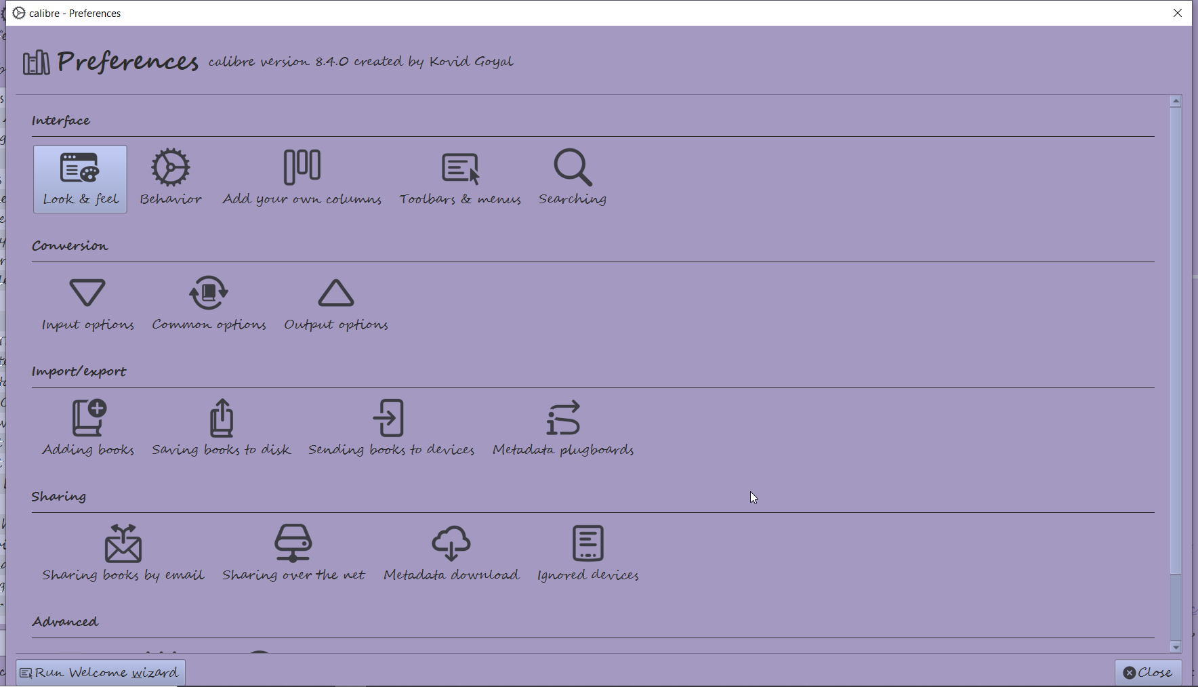Click the calibre books logo icon
Viewport: 1198px width, 687px height.
[x=36, y=62]
